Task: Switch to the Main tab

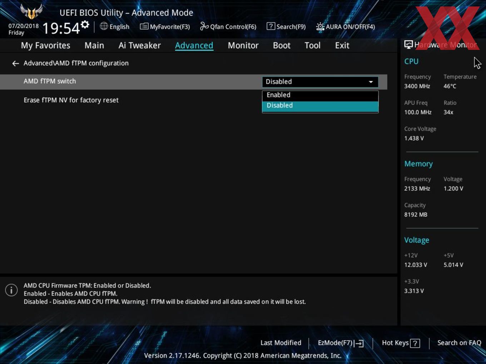Action: 94,46
